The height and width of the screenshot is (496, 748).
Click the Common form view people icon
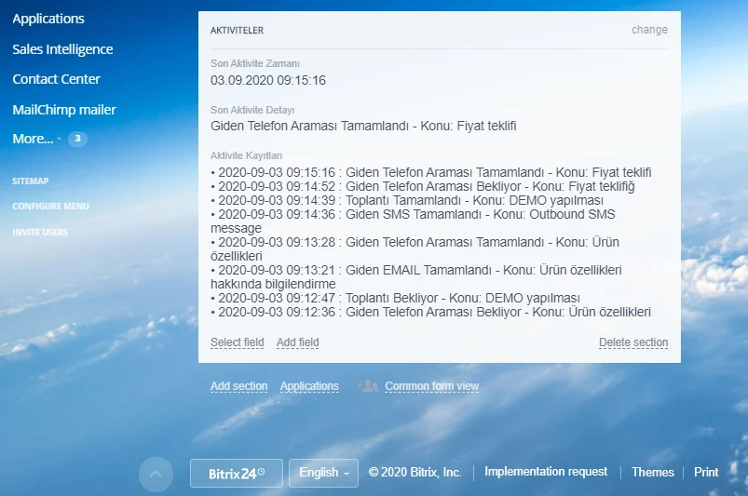click(x=368, y=386)
